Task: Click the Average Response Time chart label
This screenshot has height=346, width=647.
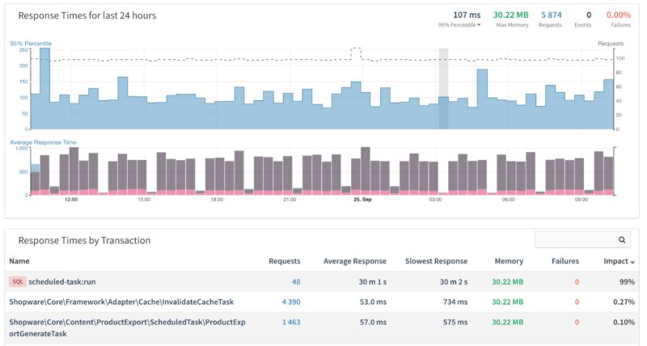Action: 43,142
